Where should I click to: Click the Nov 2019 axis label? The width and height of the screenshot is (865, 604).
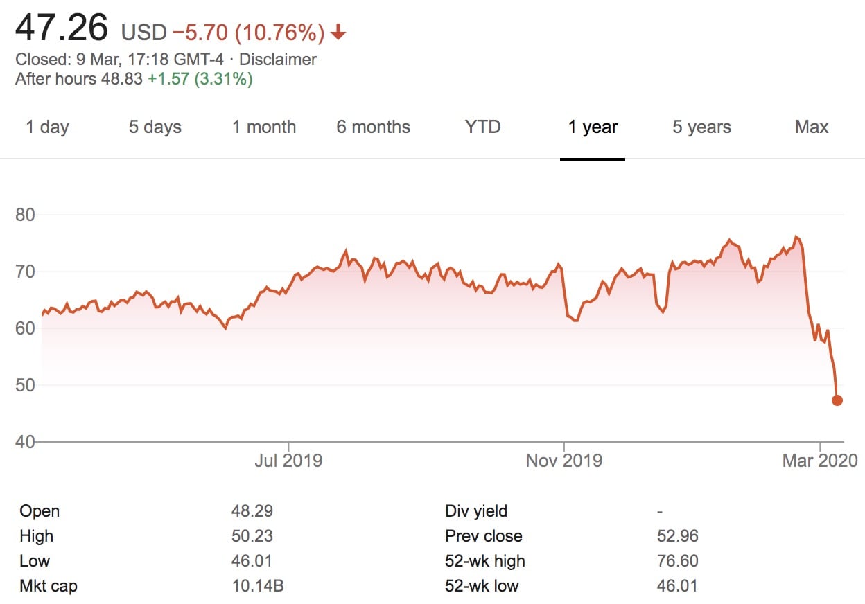click(x=563, y=461)
